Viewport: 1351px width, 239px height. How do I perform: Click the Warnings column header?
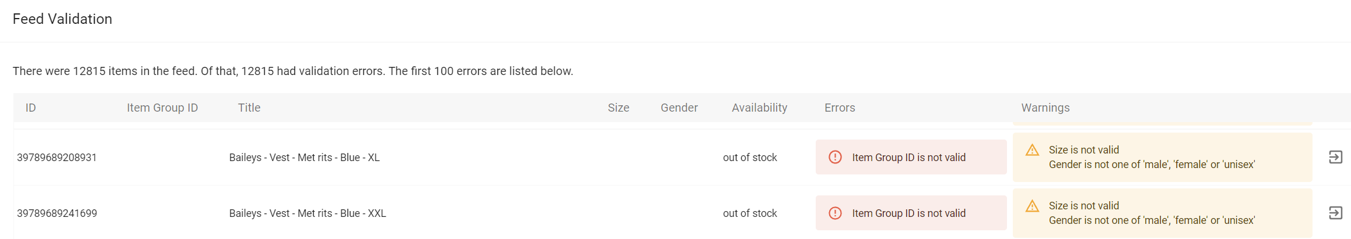click(x=1045, y=108)
